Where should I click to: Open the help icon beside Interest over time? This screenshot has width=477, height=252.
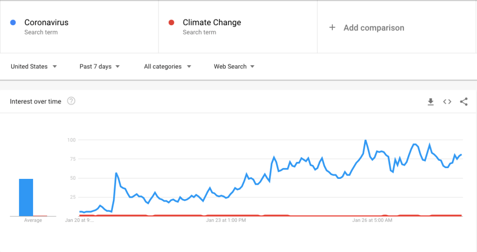71,101
